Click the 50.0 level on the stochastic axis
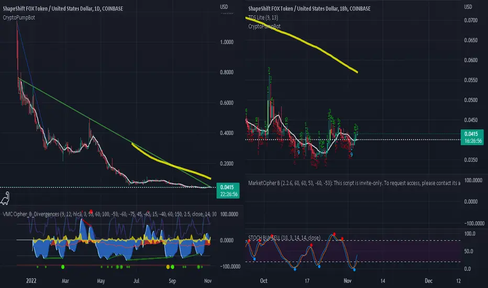 point(469,251)
